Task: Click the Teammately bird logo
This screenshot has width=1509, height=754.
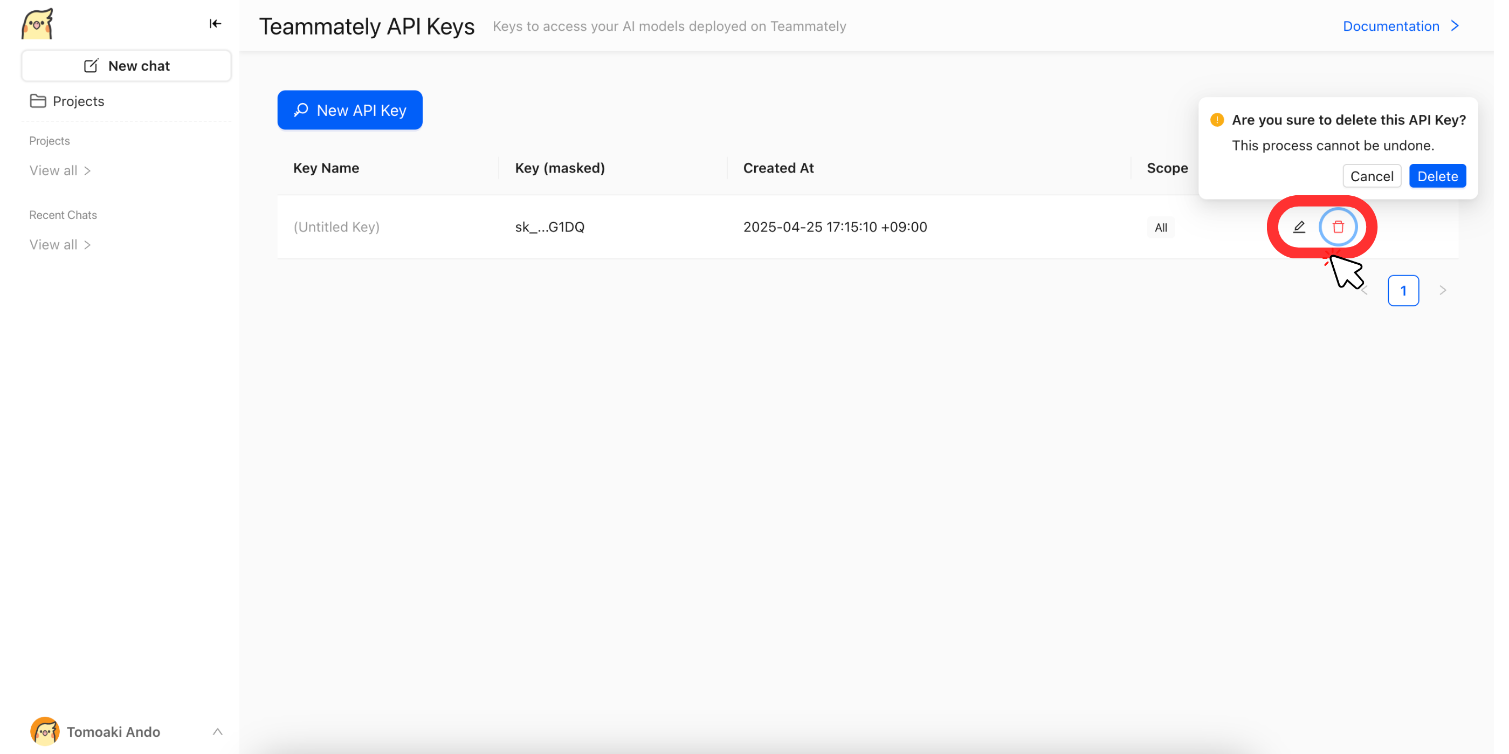Action: click(x=38, y=24)
